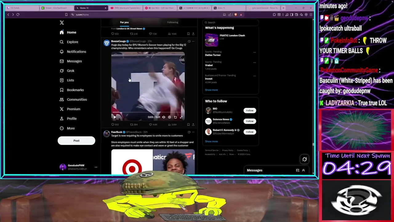Open the BoozeCougs profile avatar
This screenshot has width=394, height=222.
coord(107,43)
